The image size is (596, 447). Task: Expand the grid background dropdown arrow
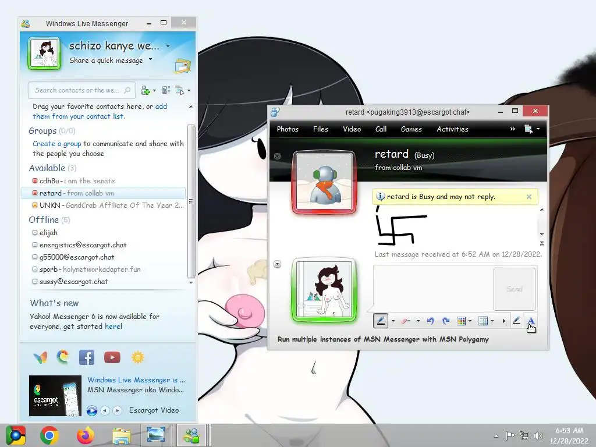pos(492,321)
